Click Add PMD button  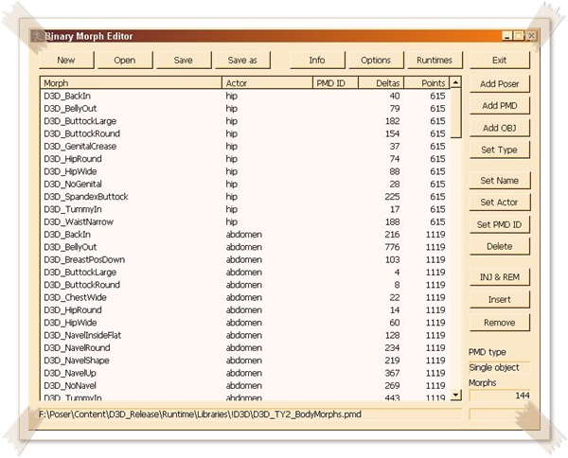(x=500, y=106)
